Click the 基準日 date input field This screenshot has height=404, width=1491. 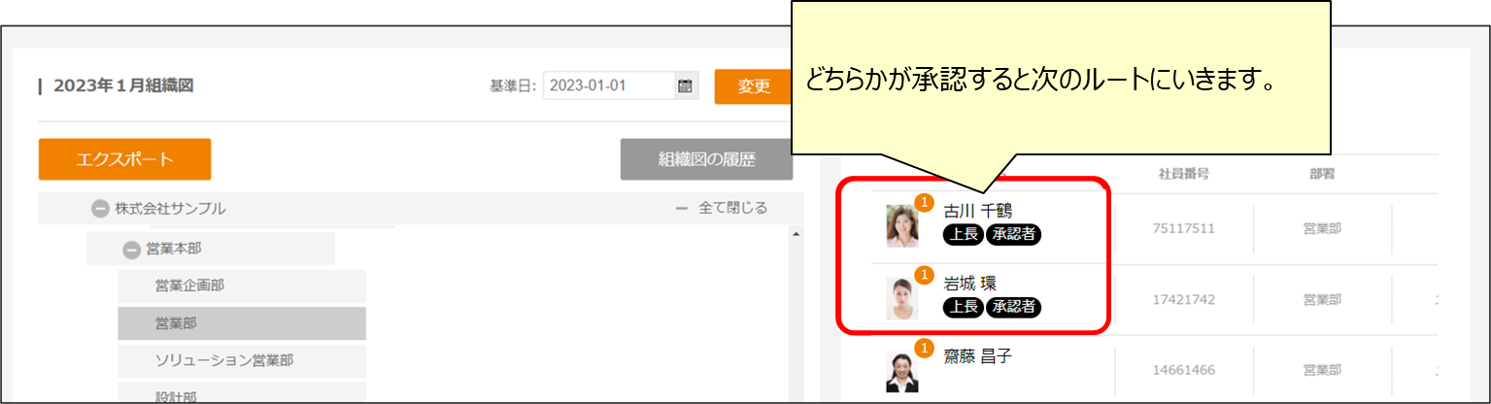(x=608, y=86)
